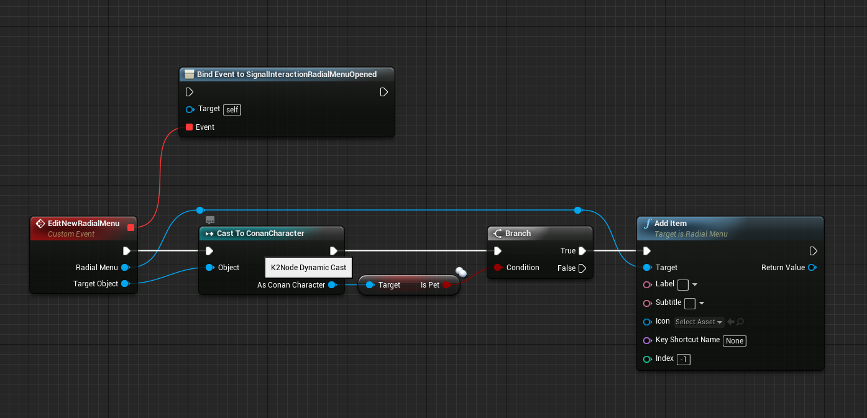Click the Label text input box
Viewport: 867px width, 418px height.
682,284
